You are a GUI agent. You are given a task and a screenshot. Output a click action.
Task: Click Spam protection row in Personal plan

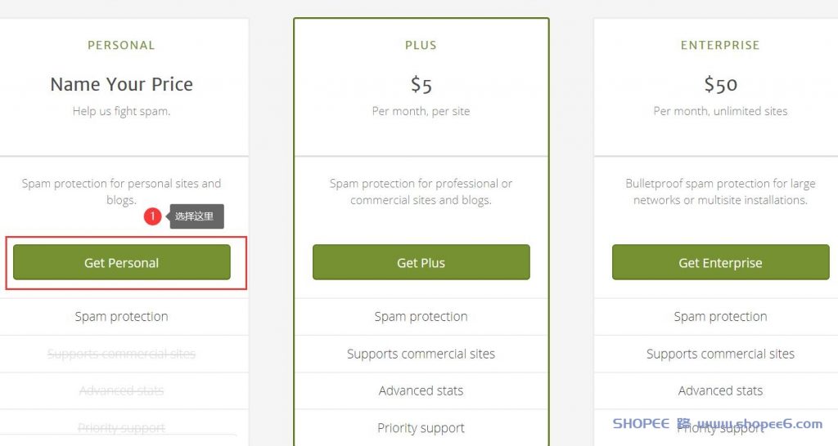pyautogui.click(x=121, y=316)
